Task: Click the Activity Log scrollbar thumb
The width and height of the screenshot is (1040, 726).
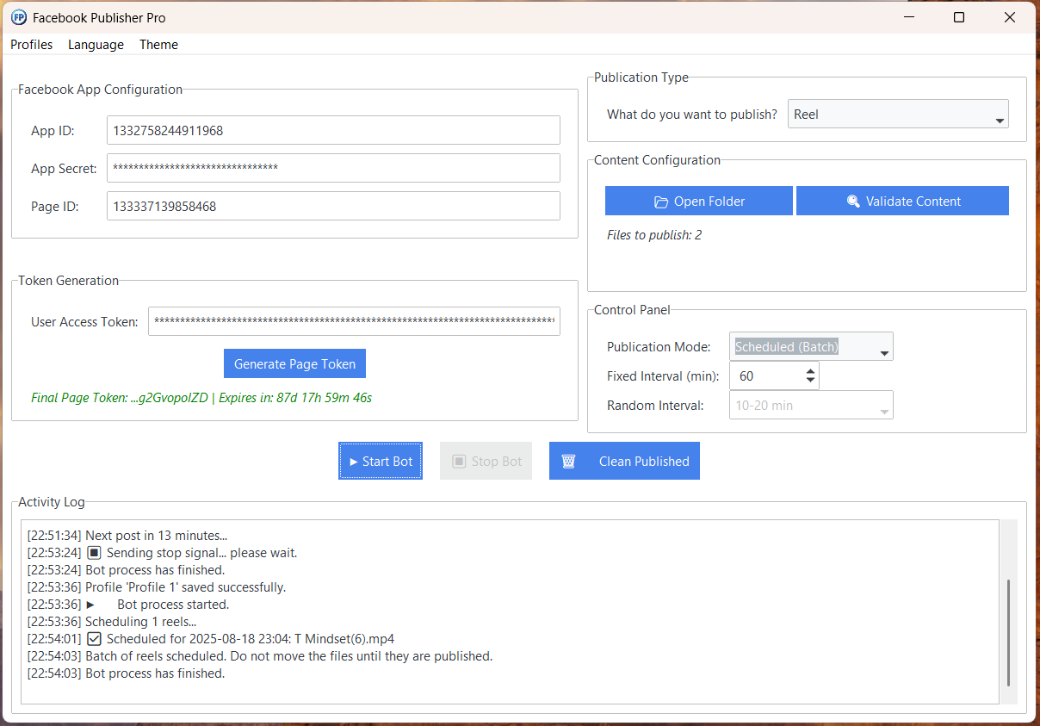Action: coord(1008,633)
